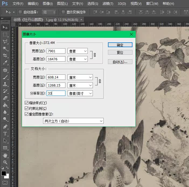Open the pixel width 像素 unit dropdown
189x187 pixels.
[x=78, y=51]
